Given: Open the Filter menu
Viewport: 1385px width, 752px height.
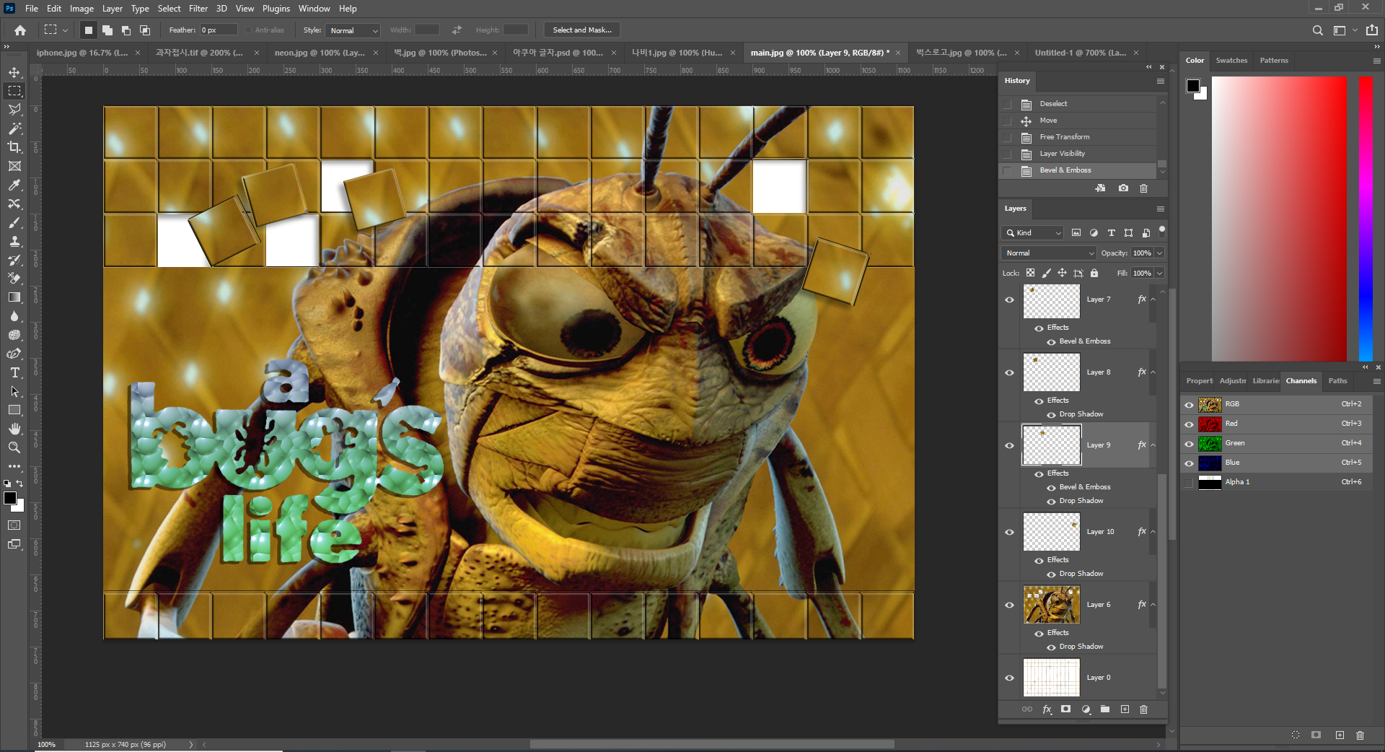Looking at the screenshot, I should click(198, 9).
